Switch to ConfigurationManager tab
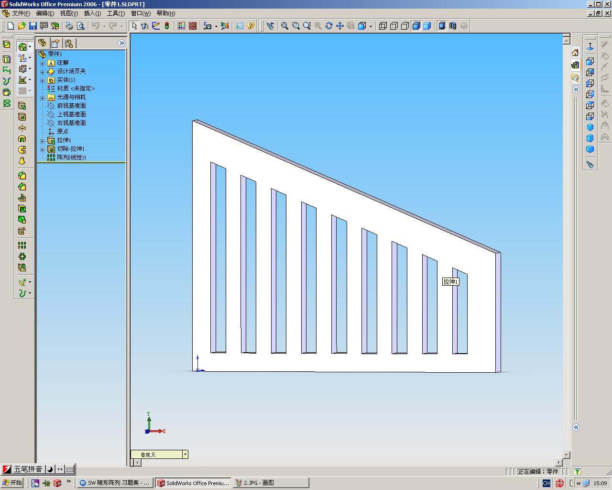Viewport: 612px width, 490px height. point(69,44)
